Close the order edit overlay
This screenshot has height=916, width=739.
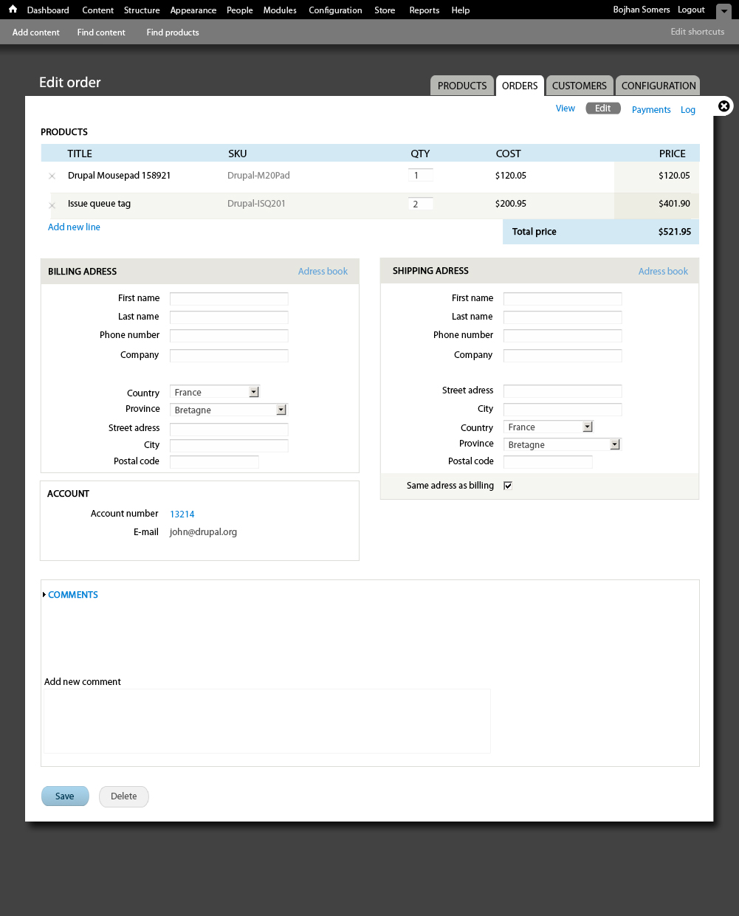(723, 106)
